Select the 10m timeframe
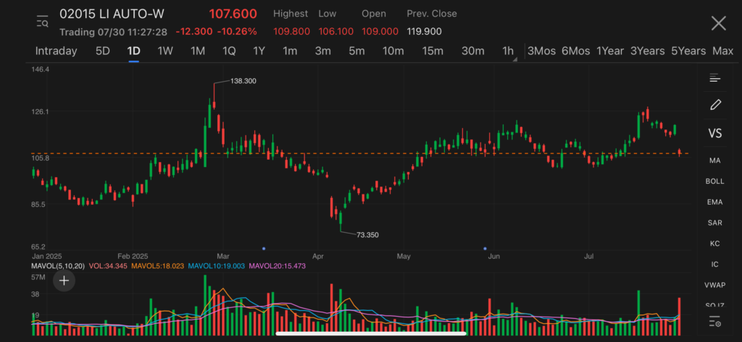This screenshot has height=342, width=742. coord(393,51)
